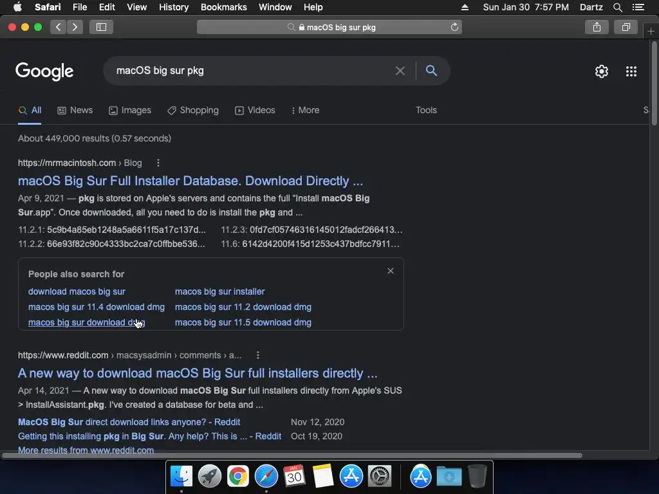Switch to the Shopping results tab
The width and height of the screenshot is (659, 494).
click(x=193, y=111)
